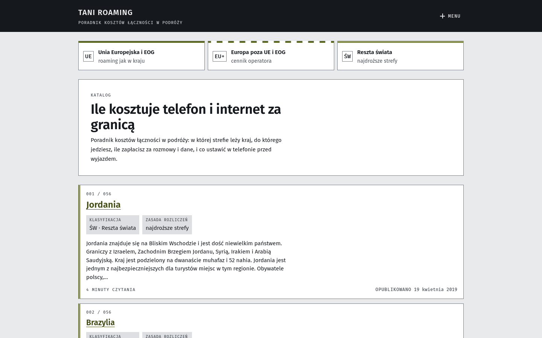Select the Unia Europejska i EOG zone card
This screenshot has height=338, width=542.
142,56
